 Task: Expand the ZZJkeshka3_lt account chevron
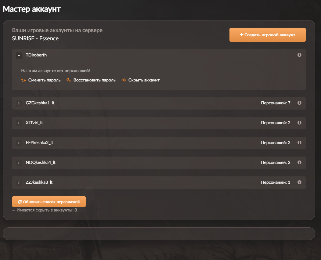pos(19,182)
